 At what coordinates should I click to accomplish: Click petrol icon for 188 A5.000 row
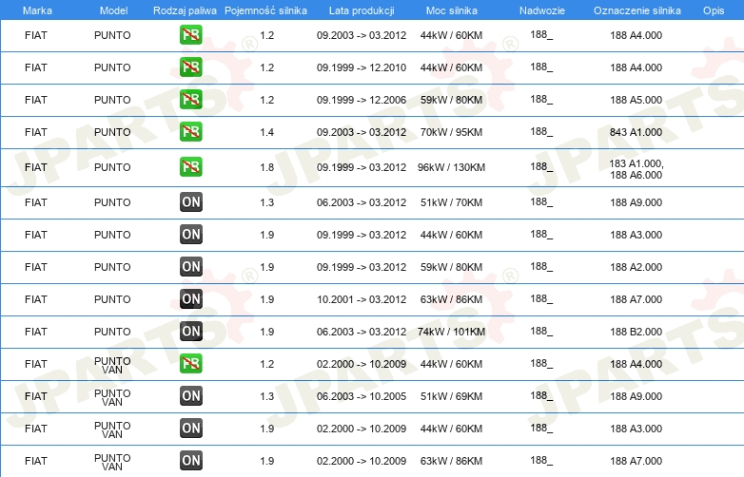(x=190, y=100)
